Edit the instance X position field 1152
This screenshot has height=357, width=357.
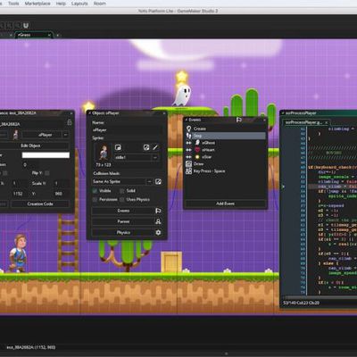click(20, 194)
